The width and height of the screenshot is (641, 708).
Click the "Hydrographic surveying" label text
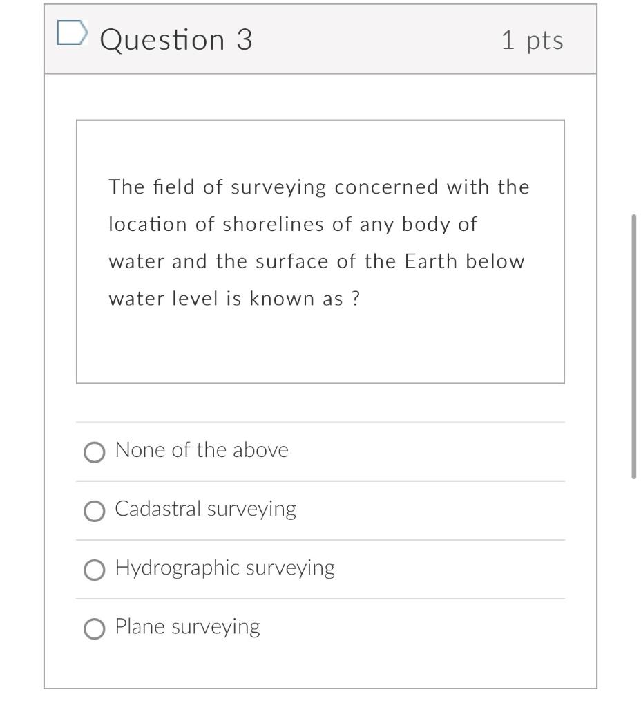coord(224,567)
